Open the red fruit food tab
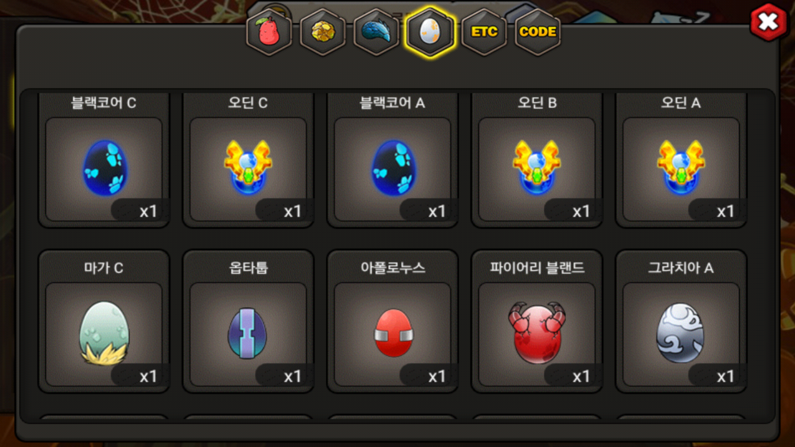Viewport: 795px width, 447px height. tap(269, 32)
